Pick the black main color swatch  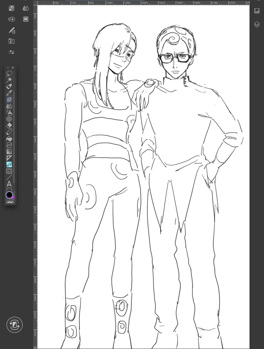pyautogui.click(x=9, y=195)
